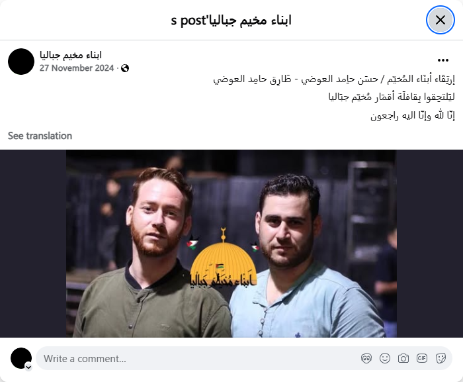Click the golden dome logo on the photo
The image size is (463, 382).
coord(224,260)
